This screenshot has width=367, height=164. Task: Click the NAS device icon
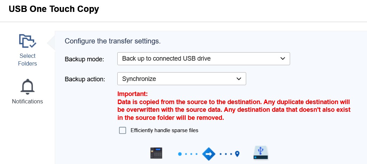click(156, 153)
